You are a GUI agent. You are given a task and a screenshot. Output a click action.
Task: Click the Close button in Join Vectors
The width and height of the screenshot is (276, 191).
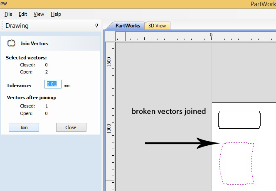71,127
